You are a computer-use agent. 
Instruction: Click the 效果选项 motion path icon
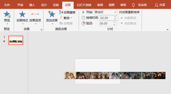[x=35, y=14]
